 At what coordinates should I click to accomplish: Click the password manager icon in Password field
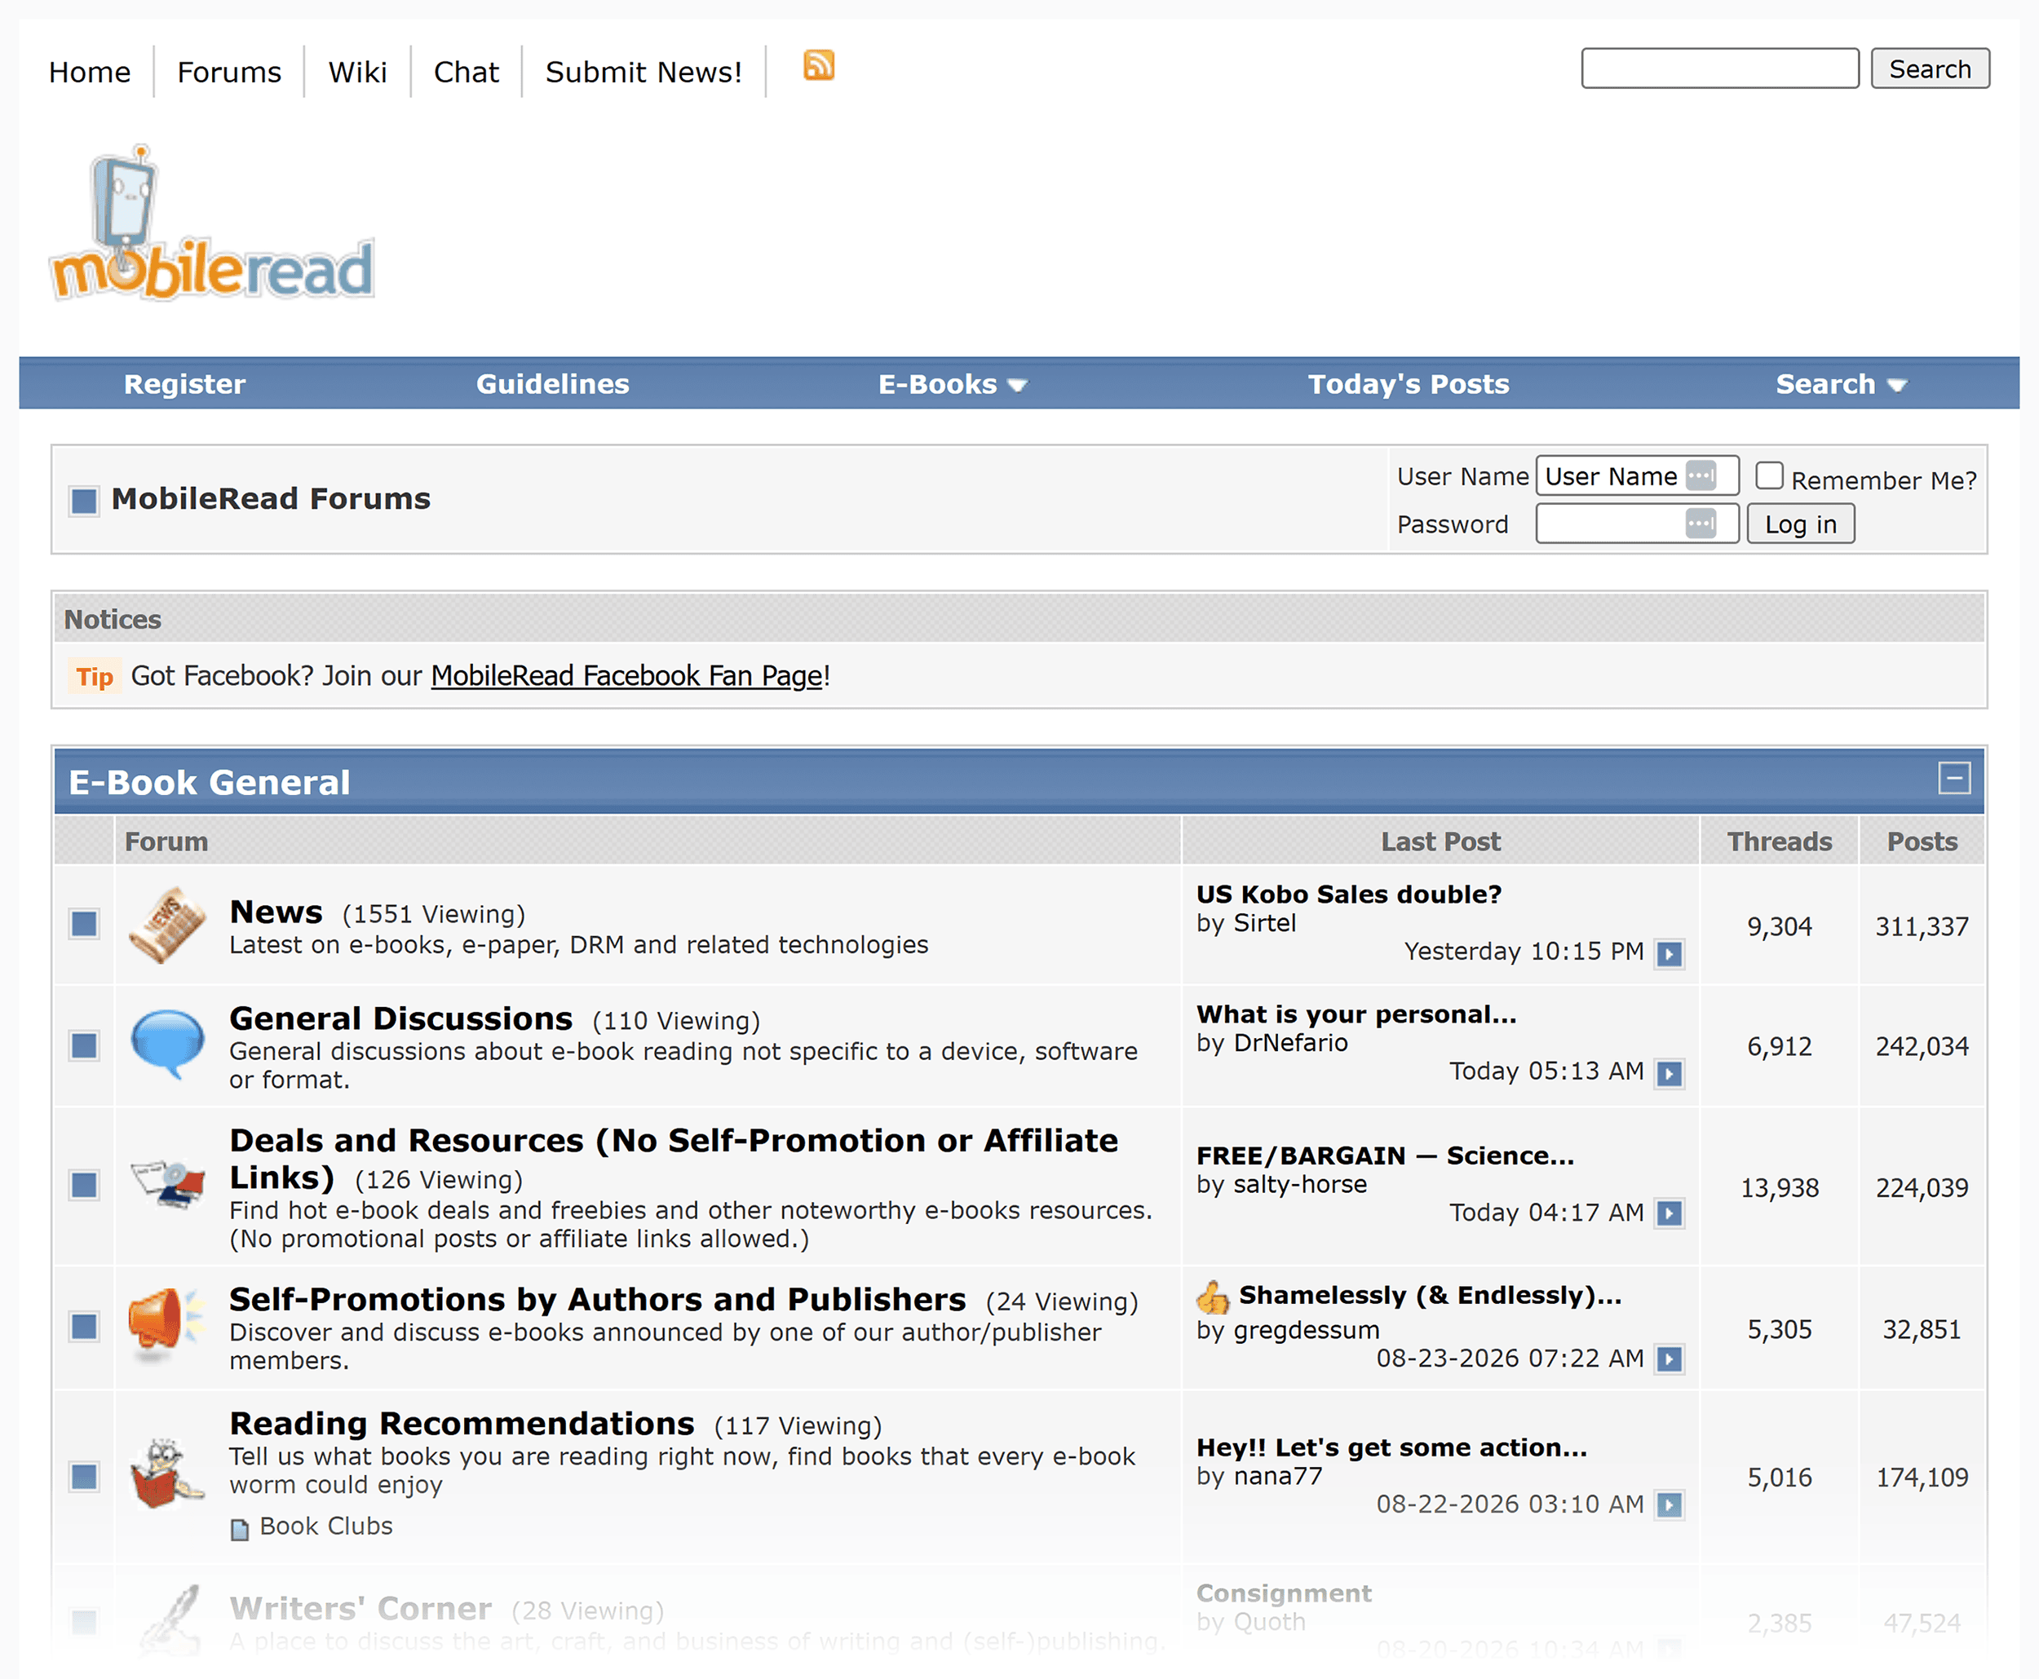click(1701, 524)
